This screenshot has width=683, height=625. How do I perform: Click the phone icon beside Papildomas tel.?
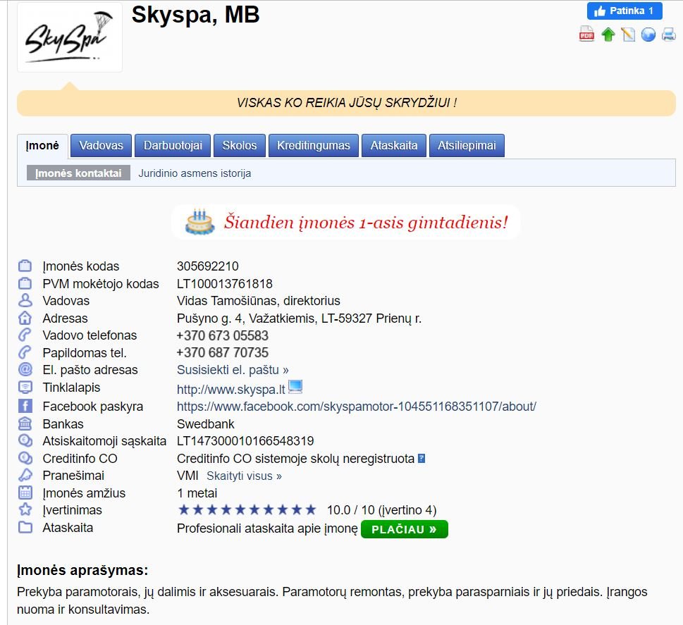[25, 352]
